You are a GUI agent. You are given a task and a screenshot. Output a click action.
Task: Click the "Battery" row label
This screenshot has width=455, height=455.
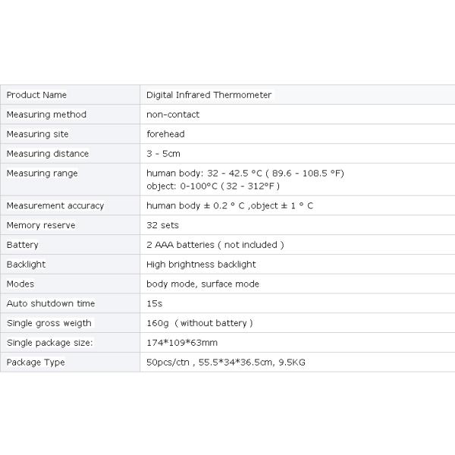click(x=22, y=245)
